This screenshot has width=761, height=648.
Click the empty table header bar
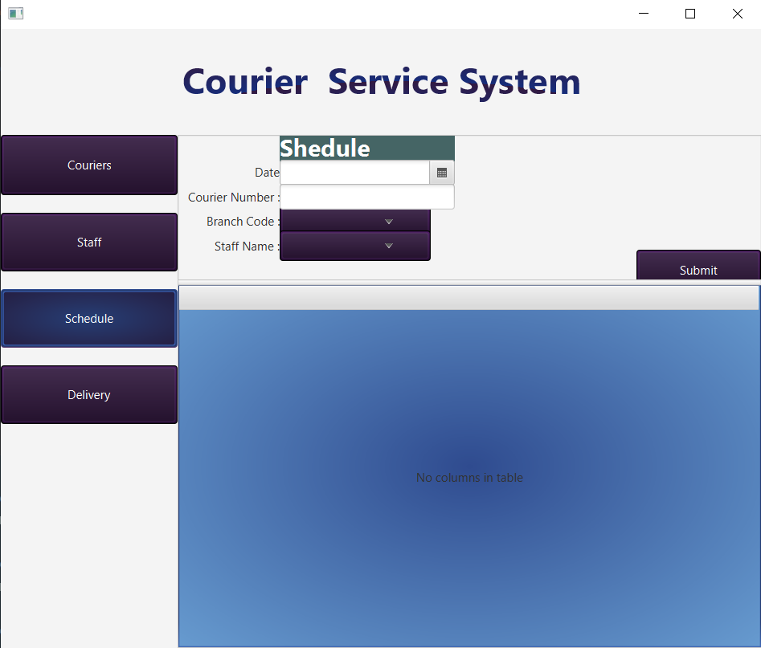(468, 298)
